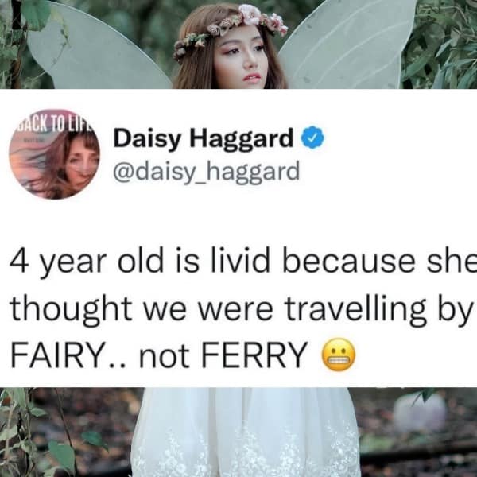Open Daisy Haggard's profile avatar
Image resolution: width=477 pixels, height=477 pixels.
55,154
